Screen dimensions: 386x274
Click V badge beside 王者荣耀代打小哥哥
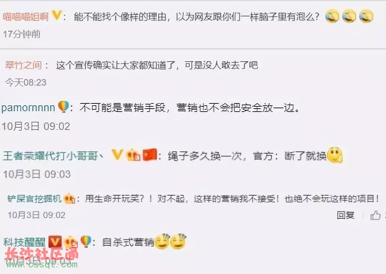click(117, 155)
